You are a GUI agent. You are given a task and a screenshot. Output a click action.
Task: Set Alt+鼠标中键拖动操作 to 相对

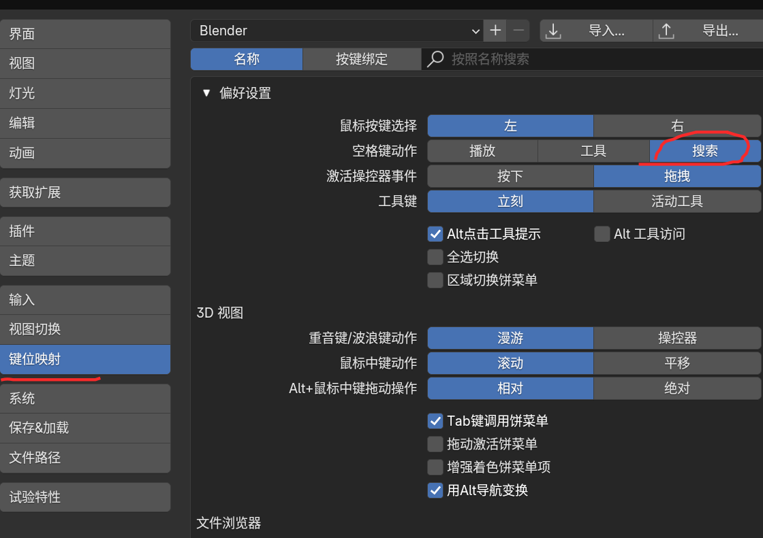click(510, 388)
